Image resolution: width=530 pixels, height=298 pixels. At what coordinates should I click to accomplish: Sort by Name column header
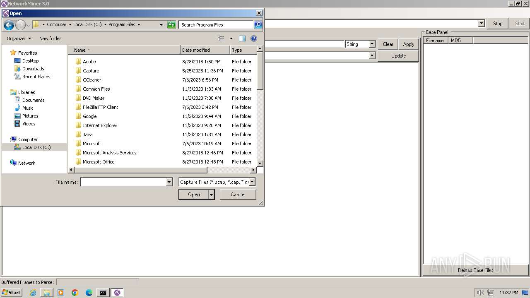click(124, 50)
